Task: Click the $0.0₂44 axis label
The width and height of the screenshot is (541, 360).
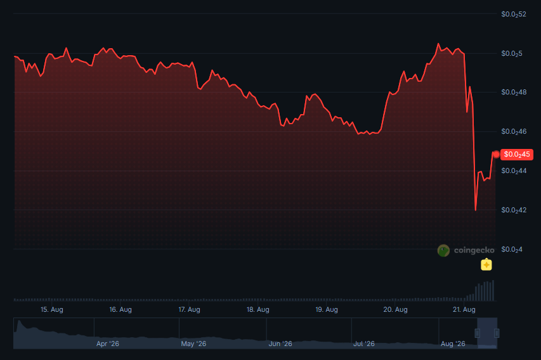Action: point(514,170)
